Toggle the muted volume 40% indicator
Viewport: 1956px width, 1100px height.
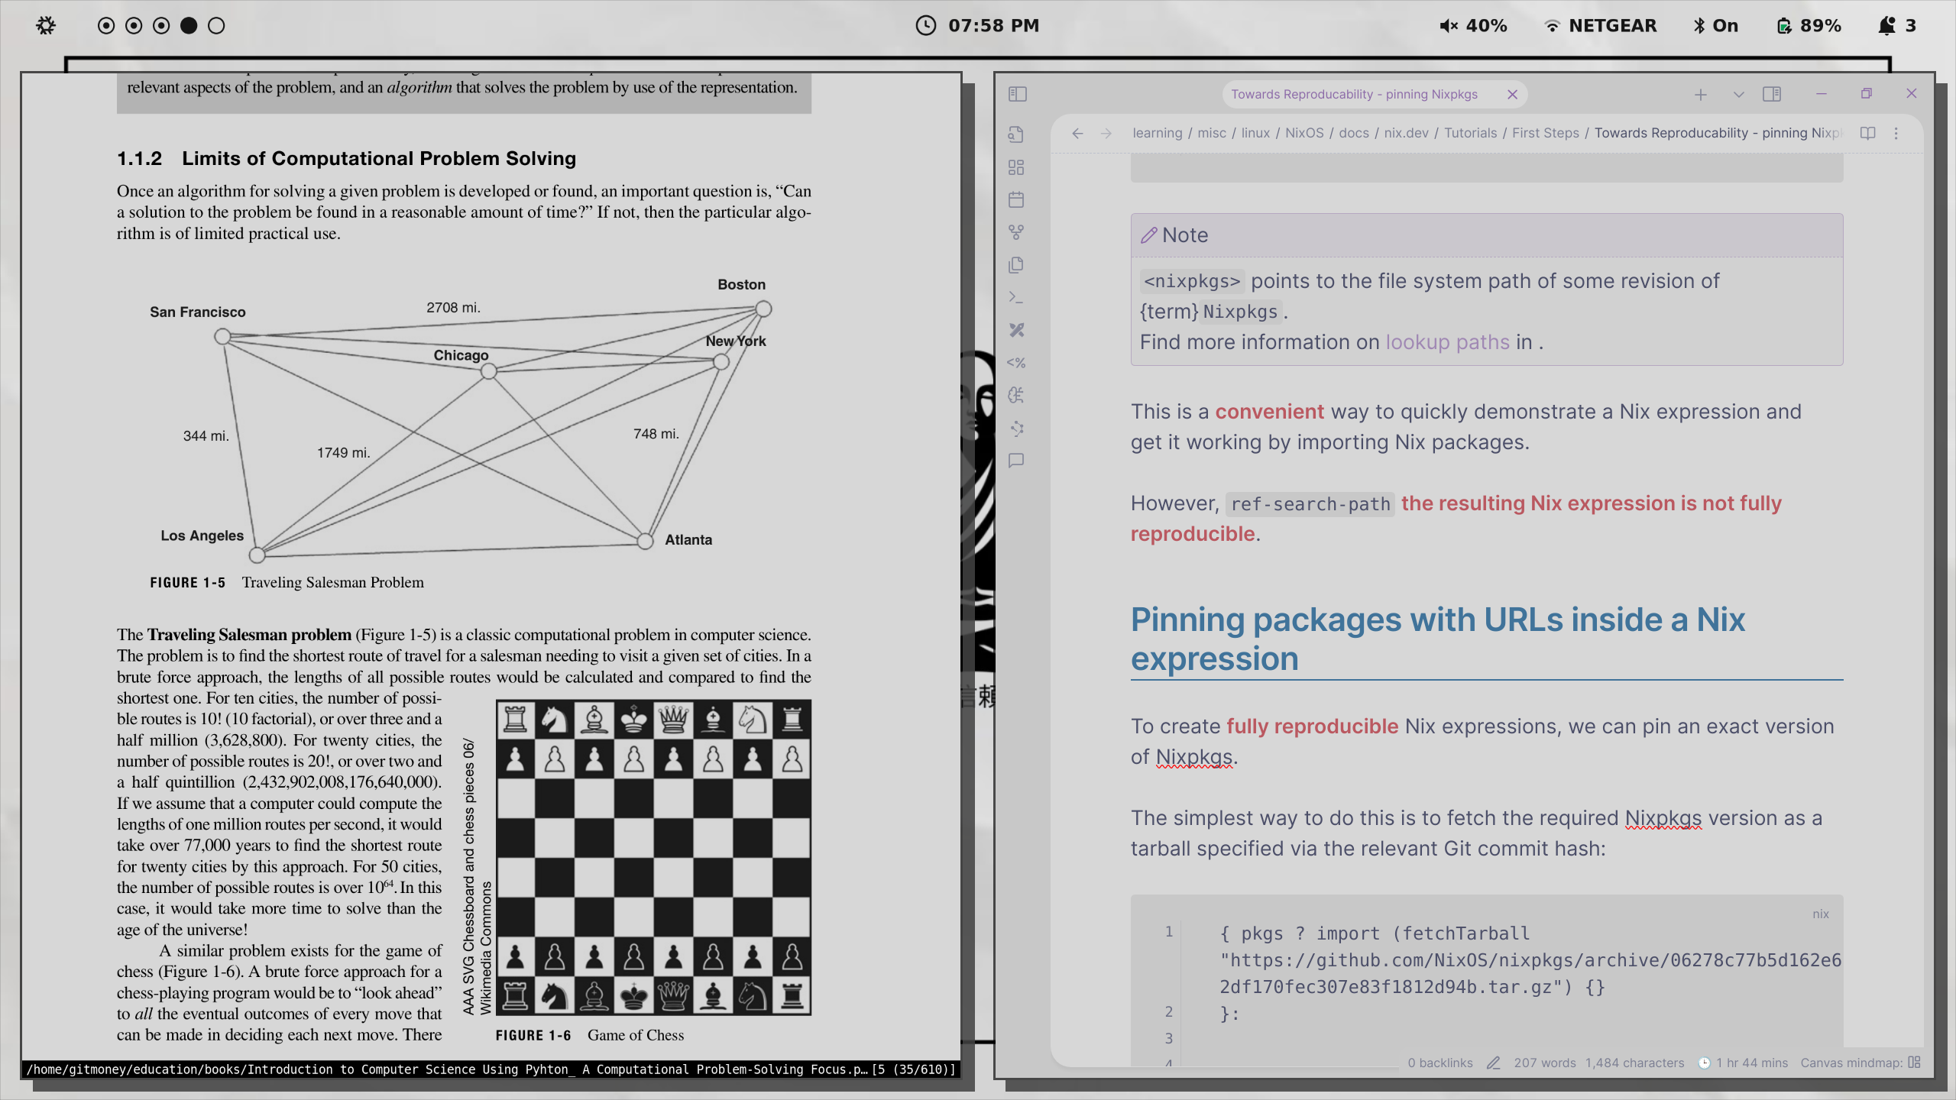1473,25
